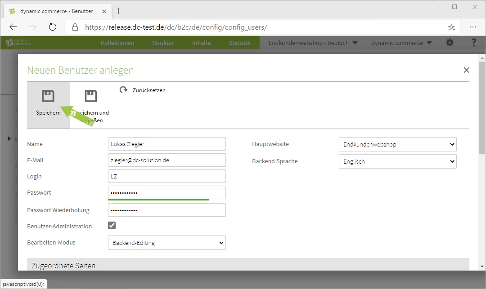Open the help question mark icon

[473, 42]
